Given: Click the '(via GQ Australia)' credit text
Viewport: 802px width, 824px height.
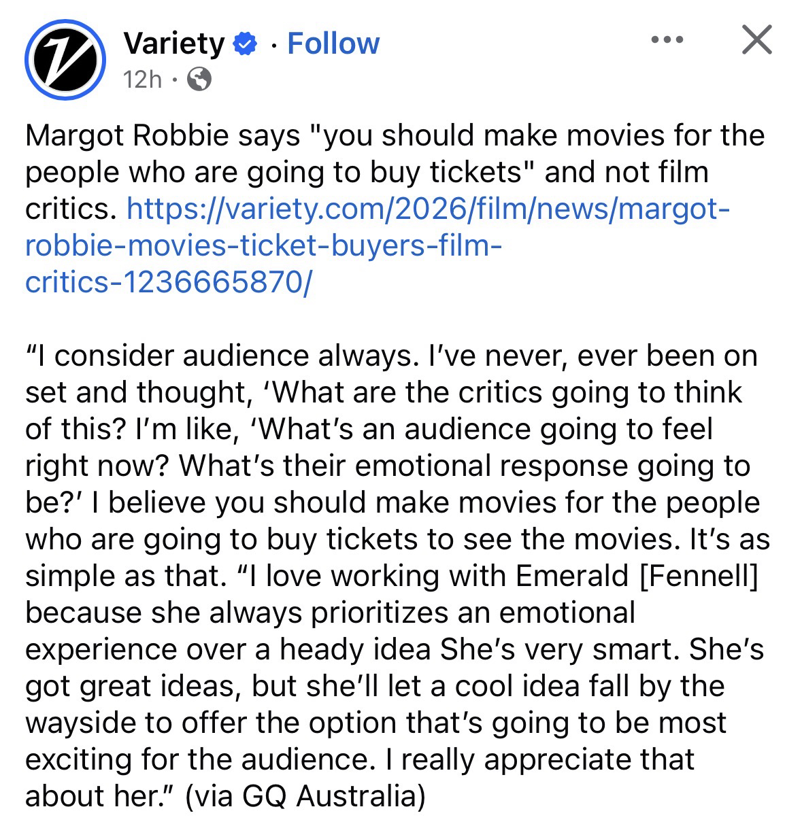Looking at the screenshot, I should (305, 795).
